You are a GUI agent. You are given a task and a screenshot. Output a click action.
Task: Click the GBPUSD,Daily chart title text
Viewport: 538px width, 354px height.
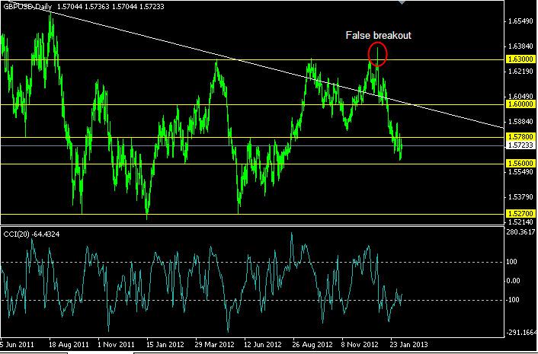(27, 6)
